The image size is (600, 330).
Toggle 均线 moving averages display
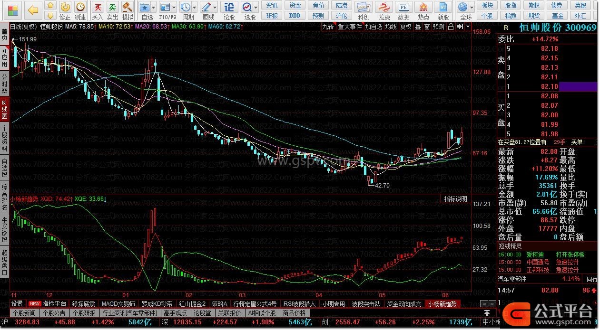391,27
